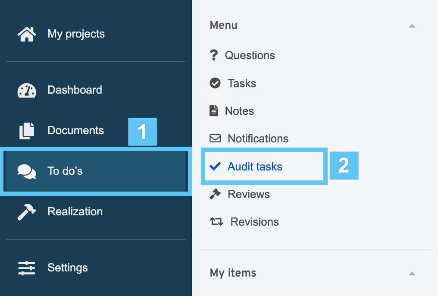Collapse the My items section arrow
Image resolution: width=438 pixels, height=296 pixels.
pyautogui.click(x=412, y=274)
